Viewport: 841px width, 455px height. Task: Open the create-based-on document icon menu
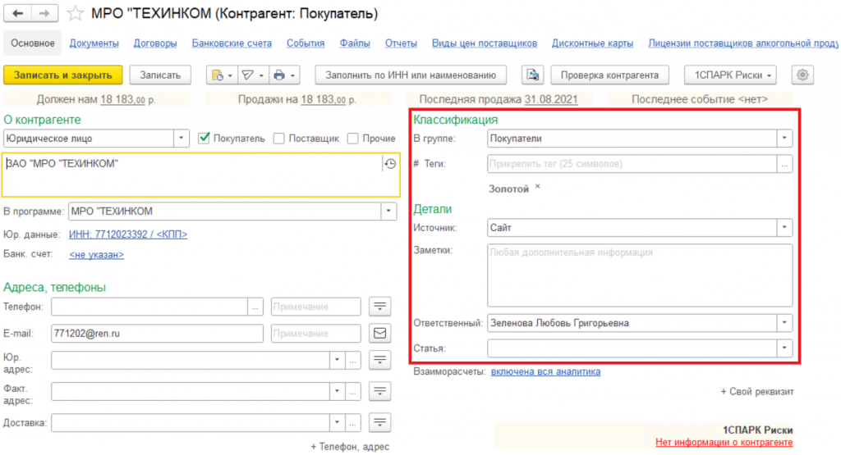tap(221, 75)
